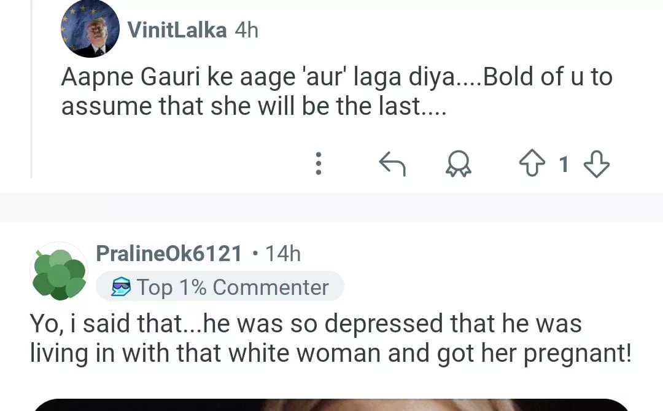Tap the vote count between the arrows

[564, 164]
